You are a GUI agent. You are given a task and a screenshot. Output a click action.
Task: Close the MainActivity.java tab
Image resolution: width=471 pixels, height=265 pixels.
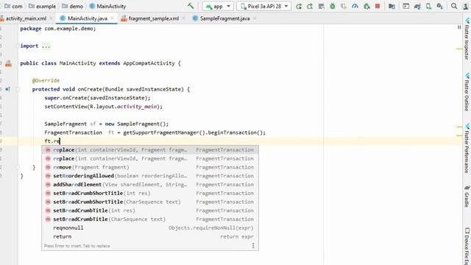point(112,18)
